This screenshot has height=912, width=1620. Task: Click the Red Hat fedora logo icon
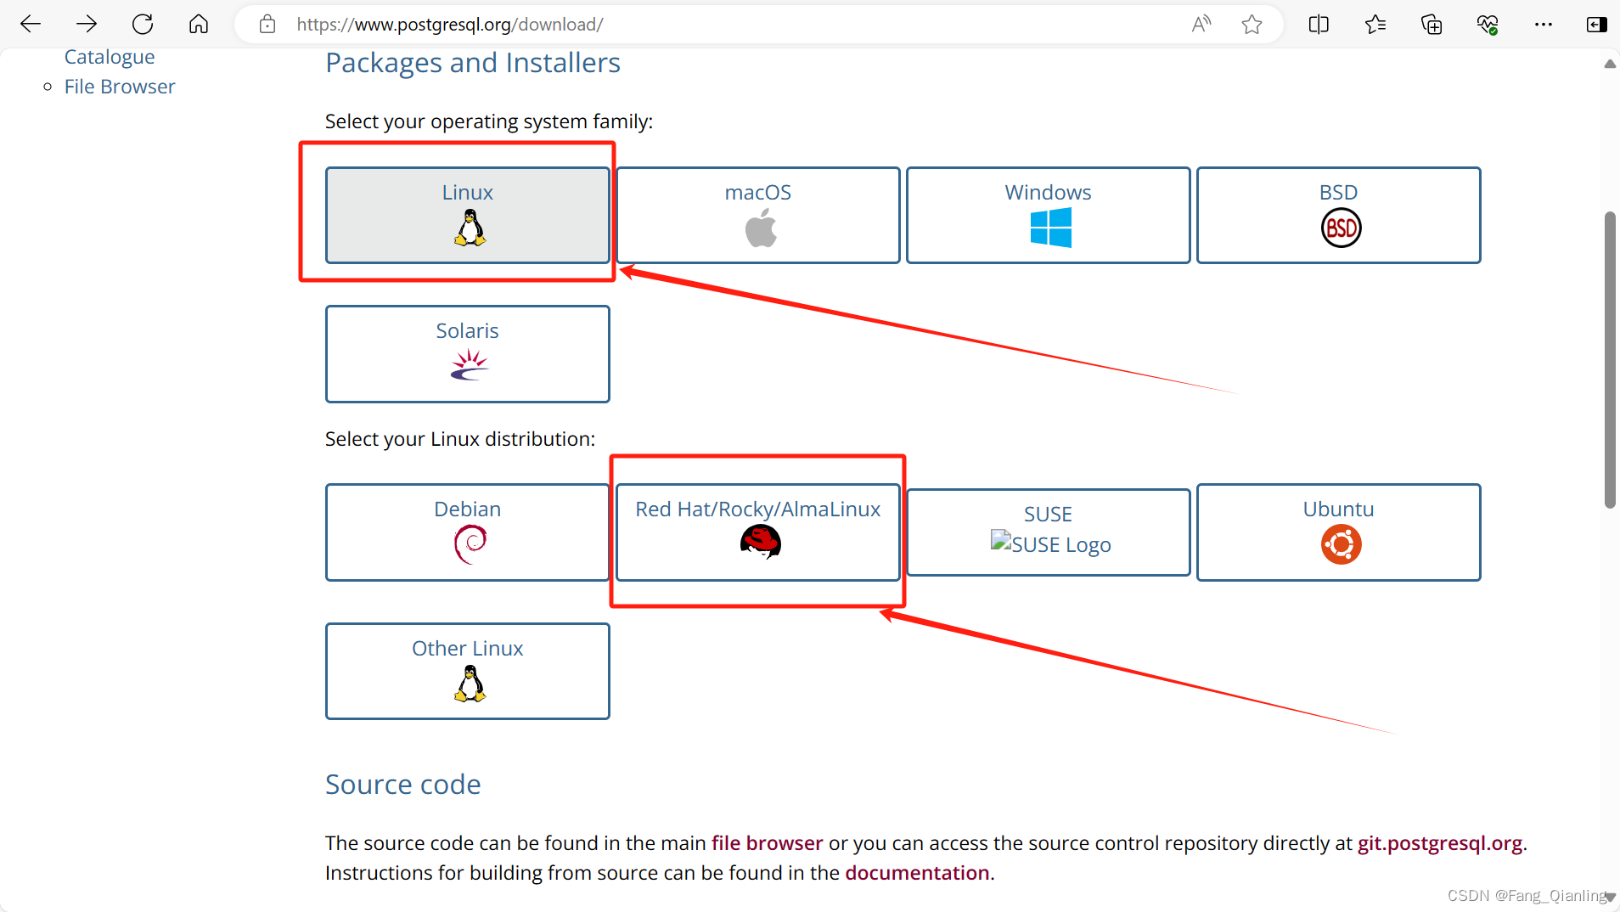(x=761, y=542)
